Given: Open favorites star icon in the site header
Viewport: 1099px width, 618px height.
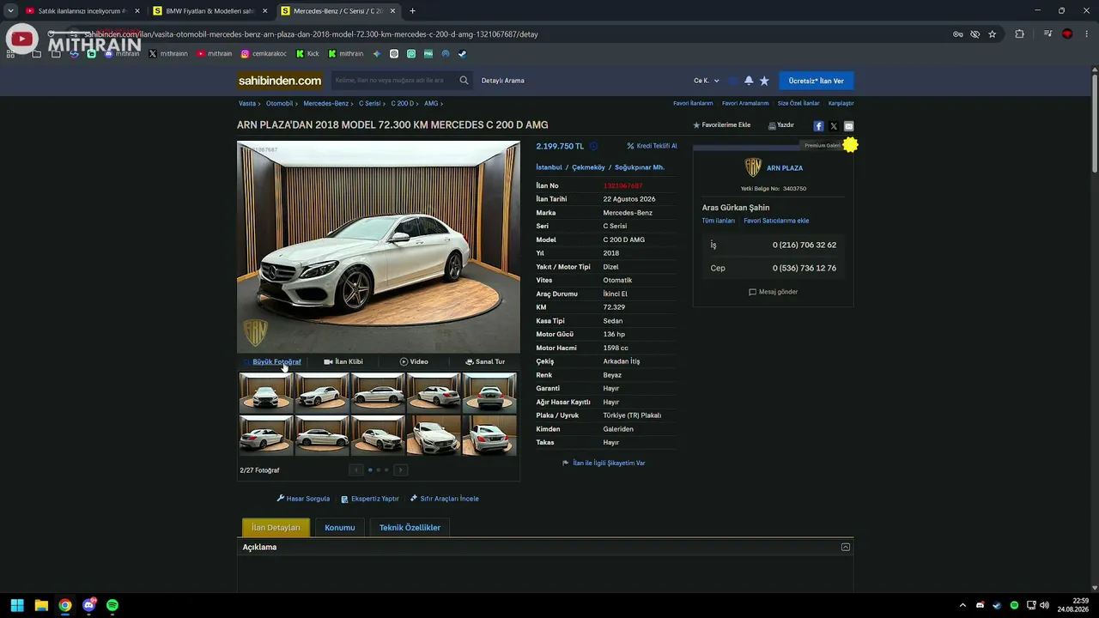Looking at the screenshot, I should [x=764, y=81].
